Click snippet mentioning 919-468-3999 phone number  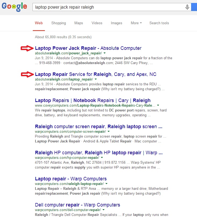[103, 61]
